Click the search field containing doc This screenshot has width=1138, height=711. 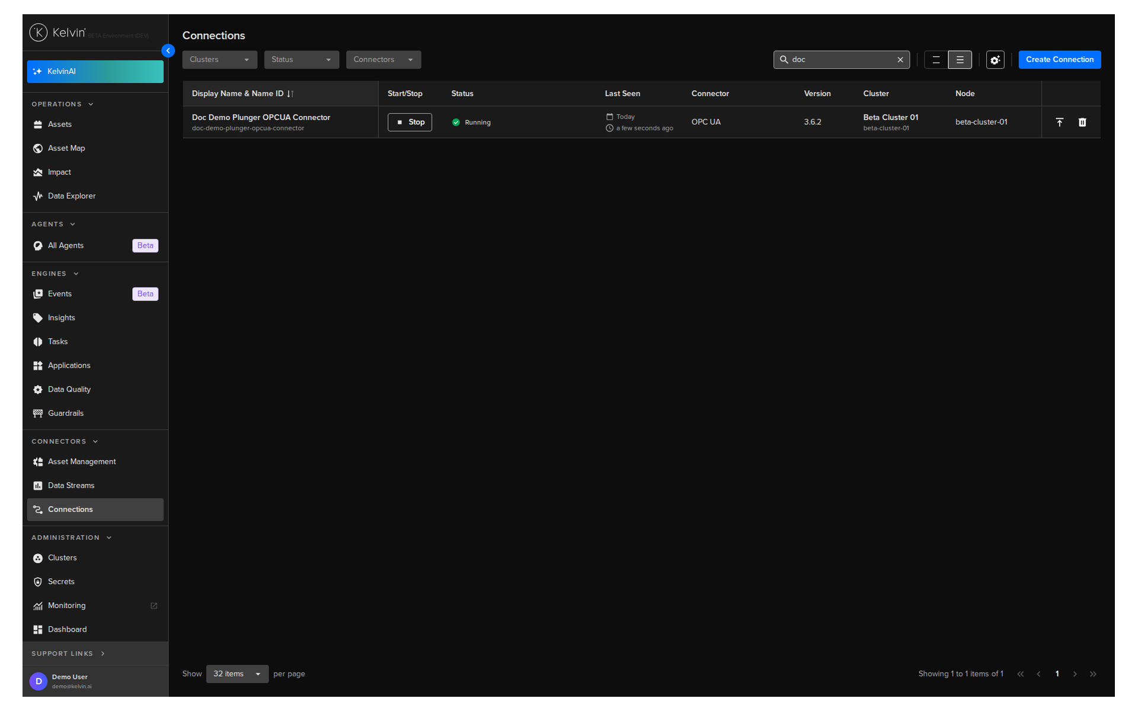pos(842,60)
